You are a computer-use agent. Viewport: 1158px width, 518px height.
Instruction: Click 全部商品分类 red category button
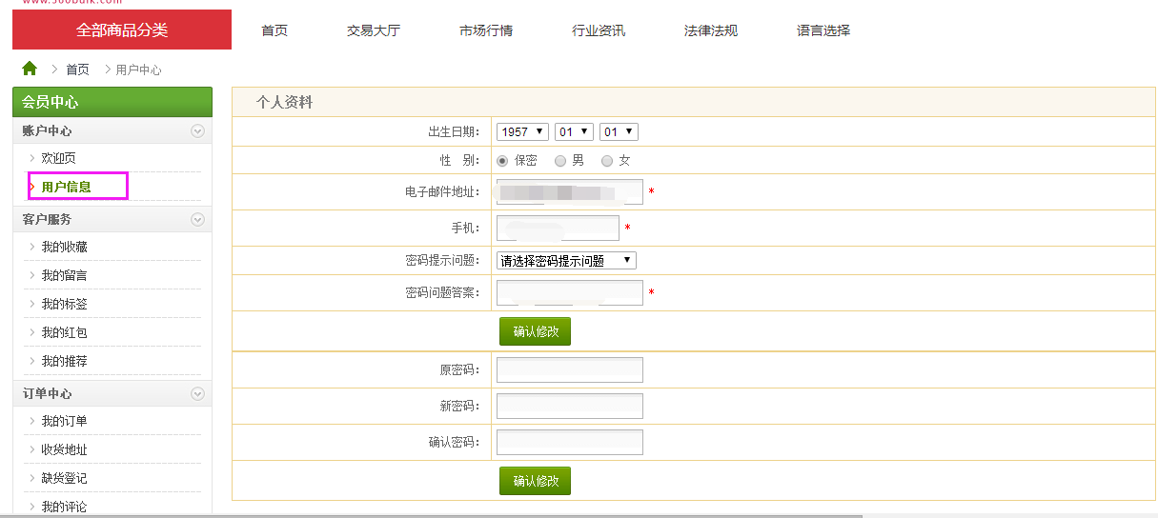122,30
